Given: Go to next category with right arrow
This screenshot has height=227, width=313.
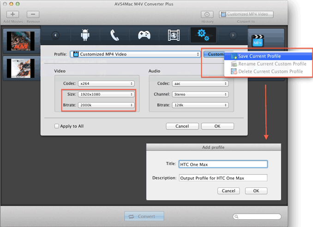Looking at the screenshot, I should (233, 35).
